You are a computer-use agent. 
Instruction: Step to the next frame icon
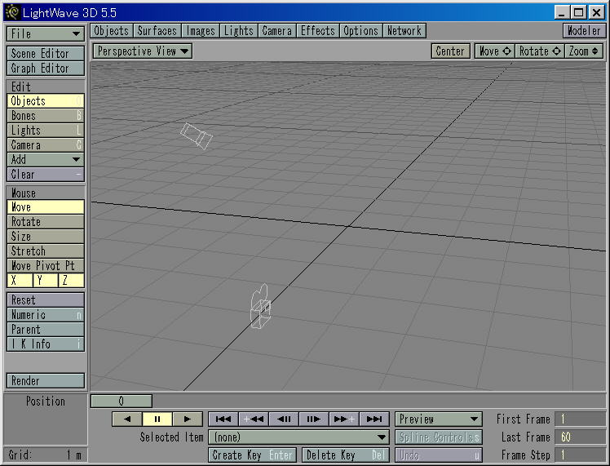pos(313,419)
